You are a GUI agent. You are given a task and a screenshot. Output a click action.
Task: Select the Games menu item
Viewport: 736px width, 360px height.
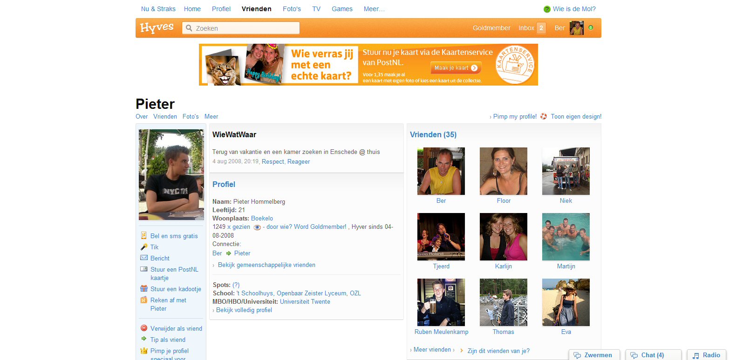pos(342,9)
